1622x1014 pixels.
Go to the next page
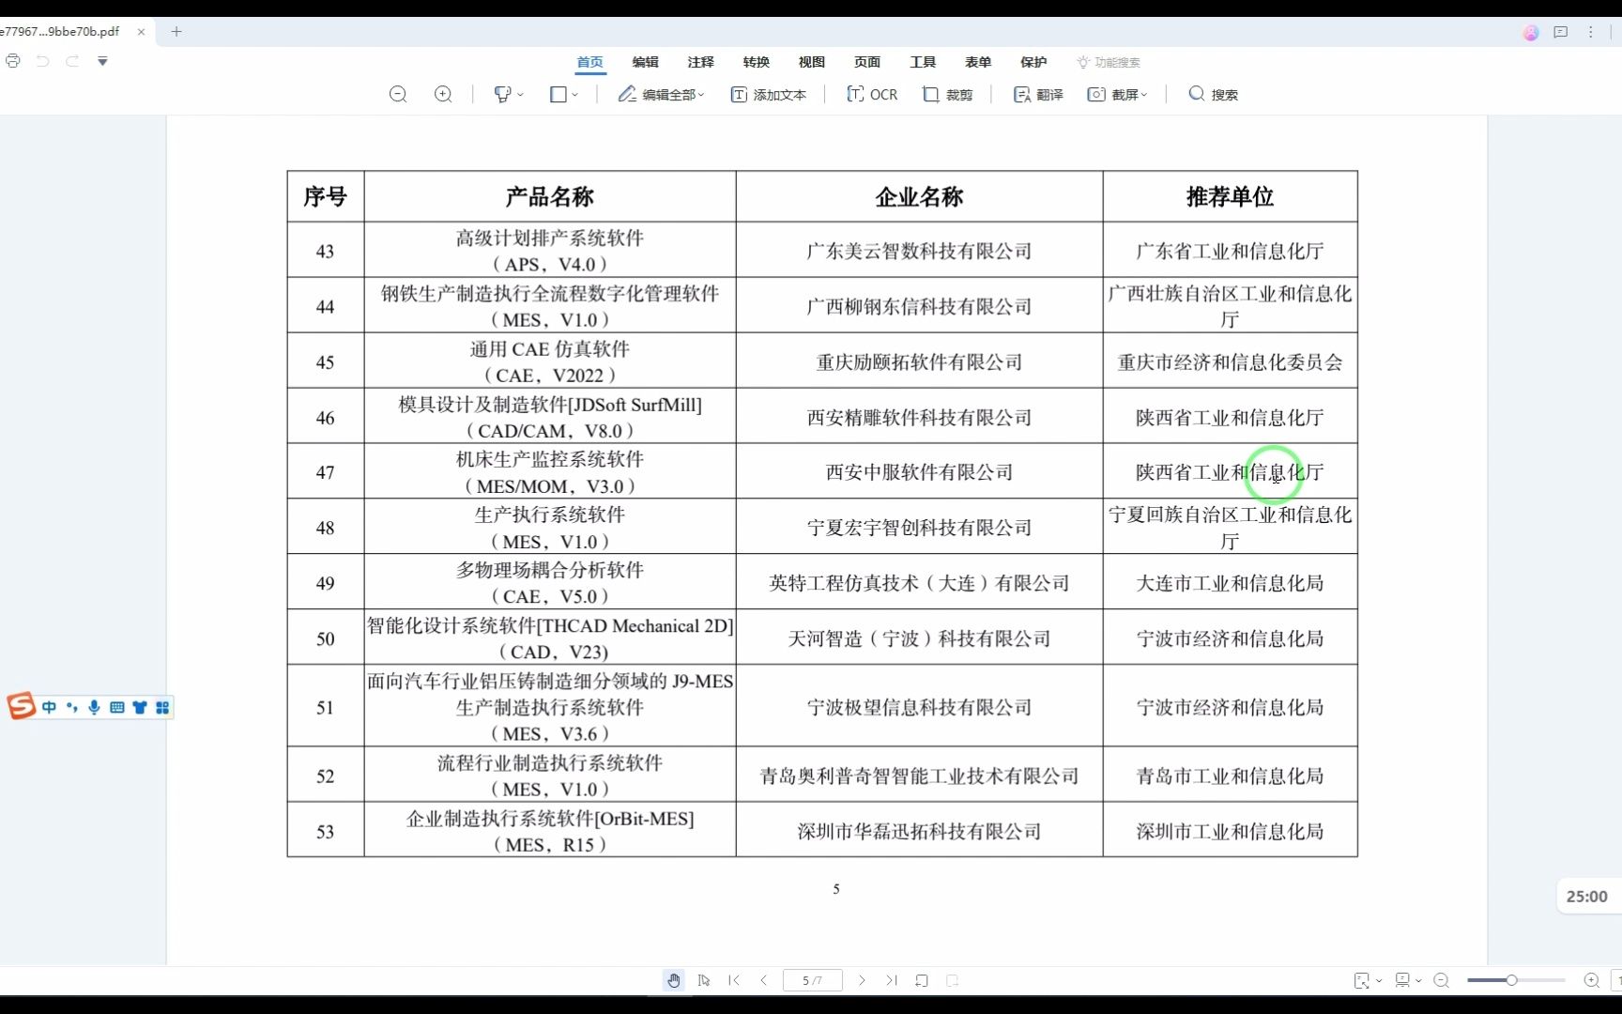[862, 980]
